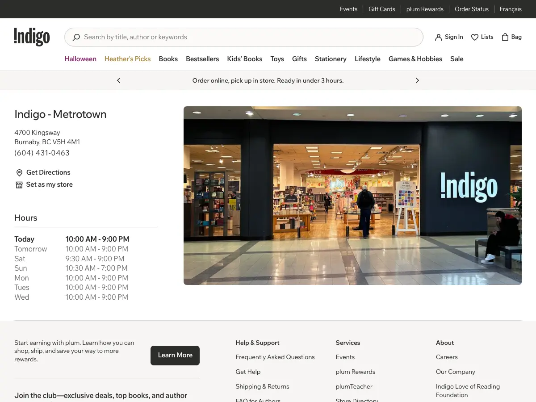Open the Careers footer link
Screen dimensions: 536x402
pos(447,357)
